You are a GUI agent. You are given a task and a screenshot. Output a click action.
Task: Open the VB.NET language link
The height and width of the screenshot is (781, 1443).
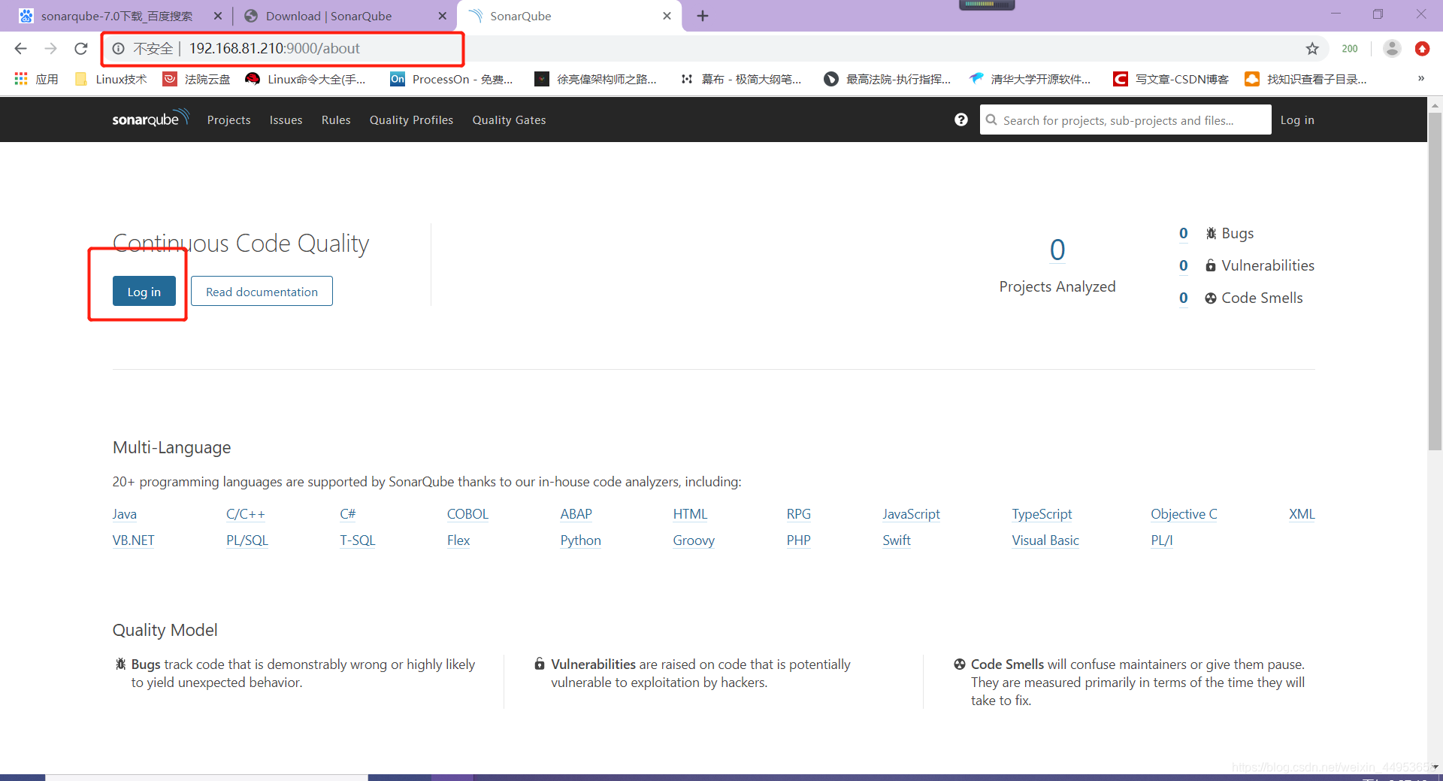(x=134, y=540)
